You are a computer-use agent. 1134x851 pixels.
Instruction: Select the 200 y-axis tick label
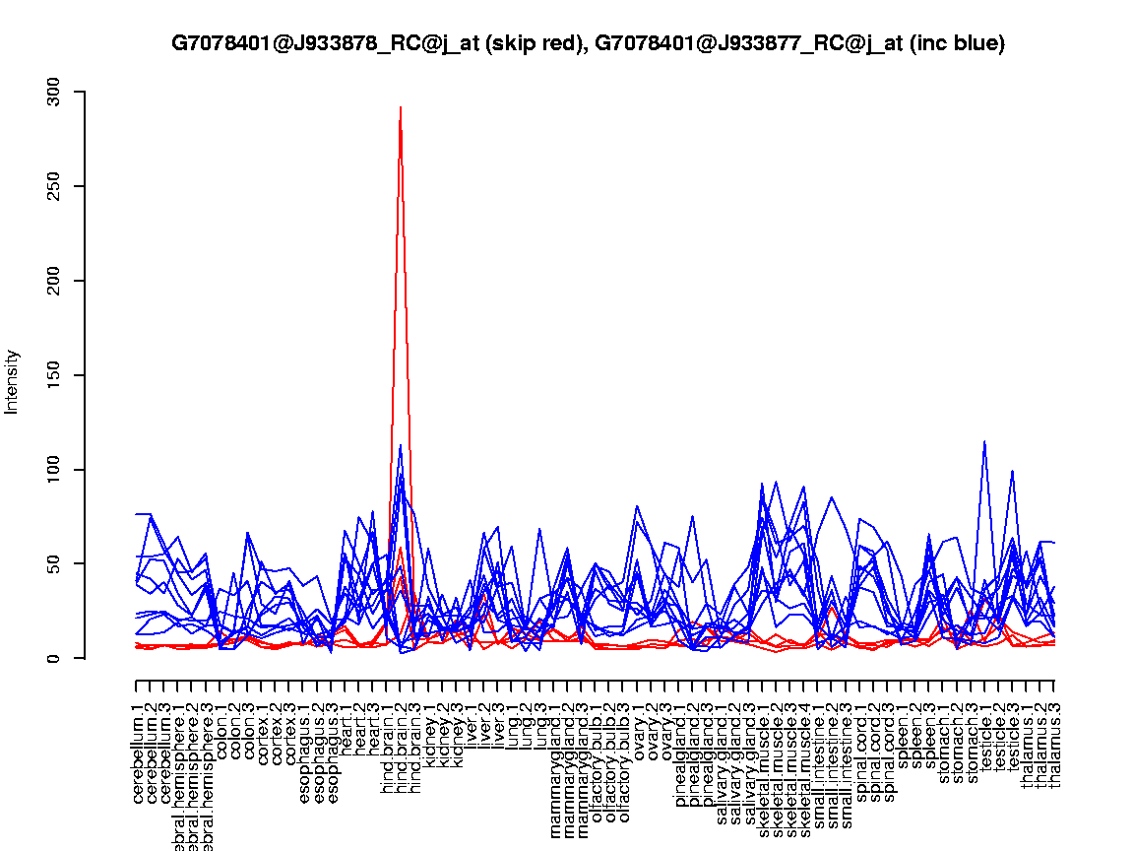pyautogui.click(x=53, y=282)
